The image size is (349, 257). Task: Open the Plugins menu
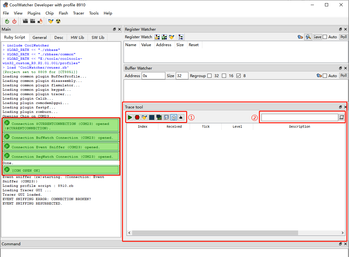[x=34, y=13]
